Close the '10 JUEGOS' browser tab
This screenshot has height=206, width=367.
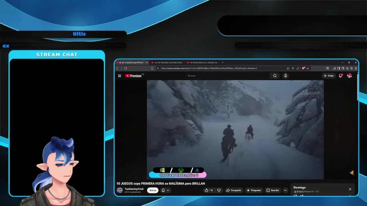click(147, 62)
